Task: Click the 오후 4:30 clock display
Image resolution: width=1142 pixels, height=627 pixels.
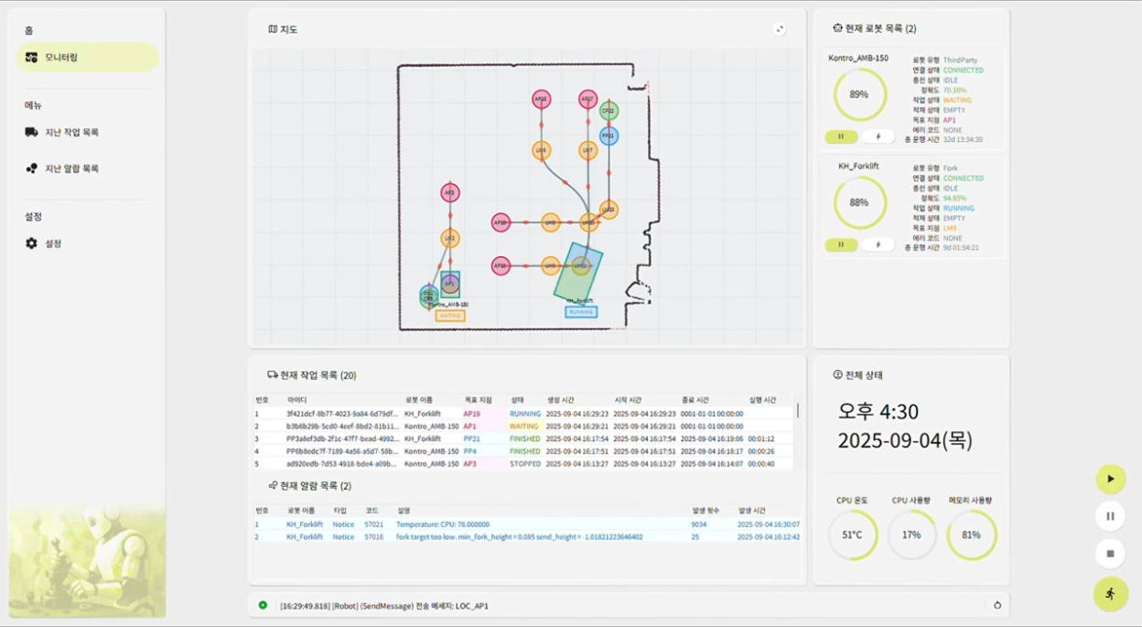Action: (879, 412)
